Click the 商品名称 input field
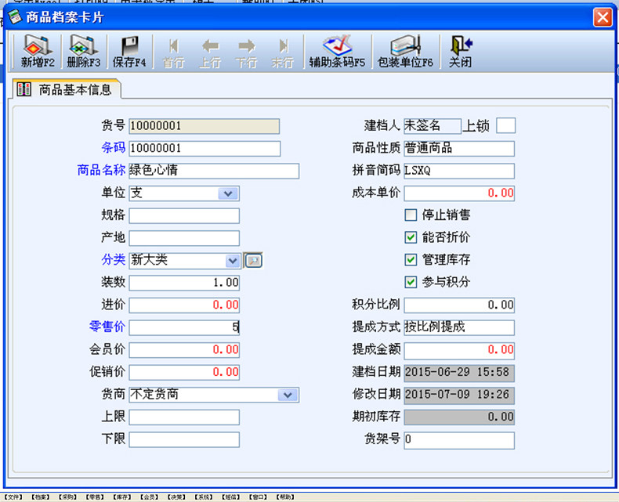 tap(214, 171)
